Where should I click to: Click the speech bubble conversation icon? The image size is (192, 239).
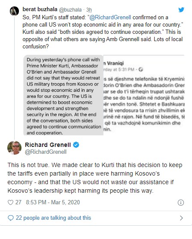click(x=11, y=218)
